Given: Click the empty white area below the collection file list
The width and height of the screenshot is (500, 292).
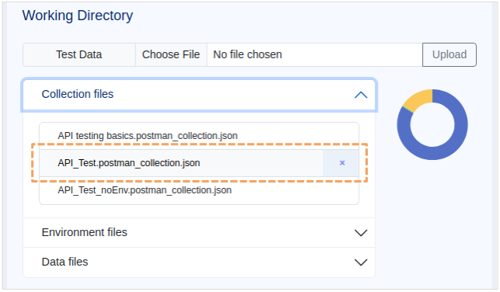Looking at the screenshot, I should (199, 211).
